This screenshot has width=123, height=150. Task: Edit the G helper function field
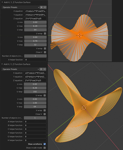coord(35,136)
